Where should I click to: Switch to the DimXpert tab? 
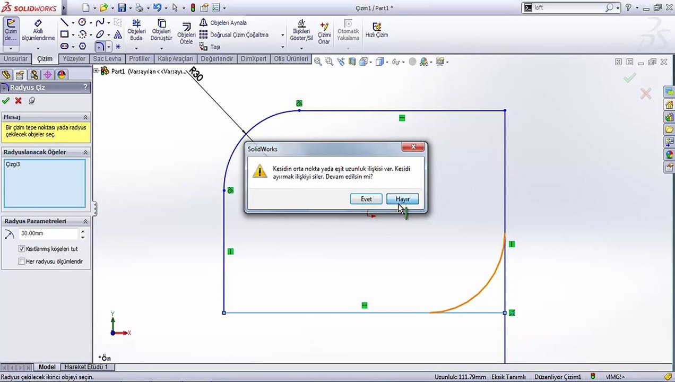254,59
